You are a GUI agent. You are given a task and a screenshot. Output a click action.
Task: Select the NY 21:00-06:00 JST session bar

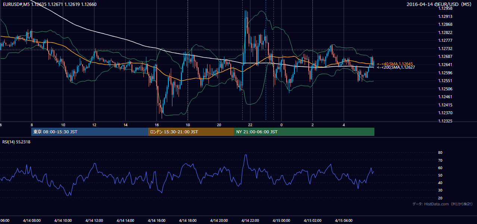tap(304, 132)
